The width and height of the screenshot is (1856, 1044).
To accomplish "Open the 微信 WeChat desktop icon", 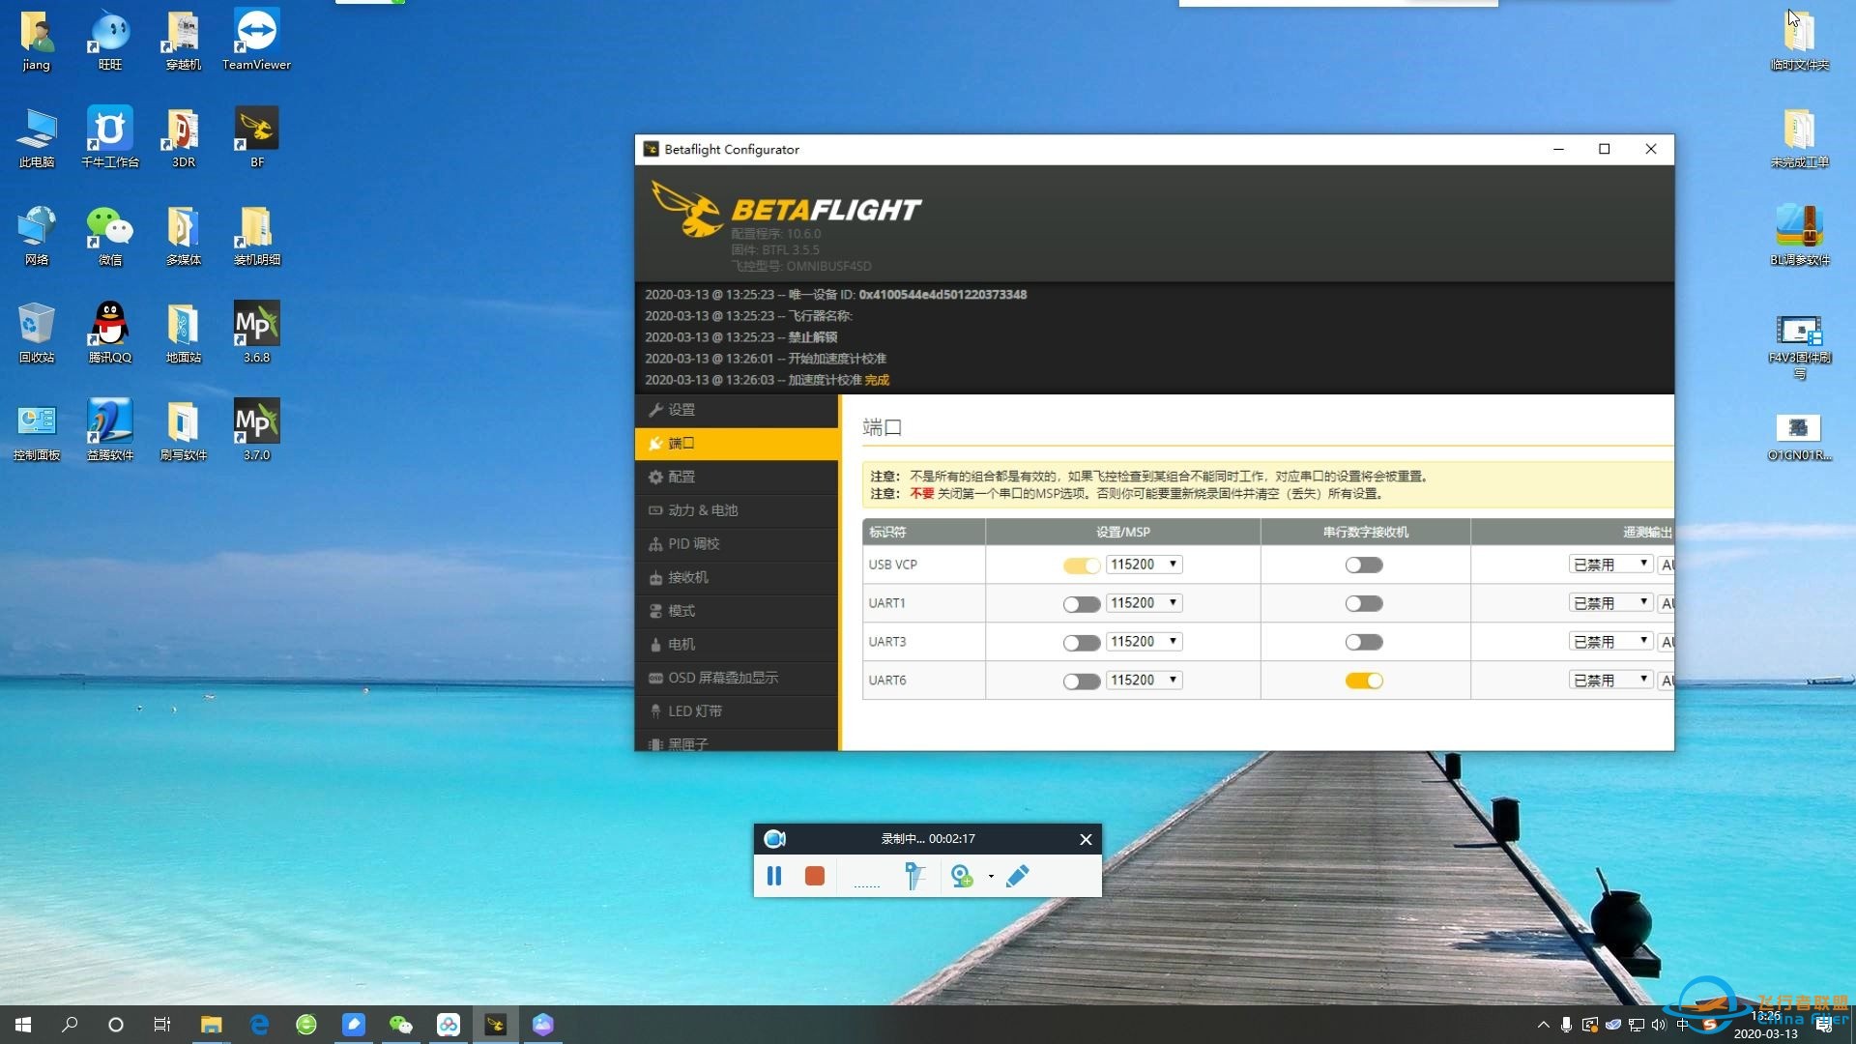I will coord(110,235).
